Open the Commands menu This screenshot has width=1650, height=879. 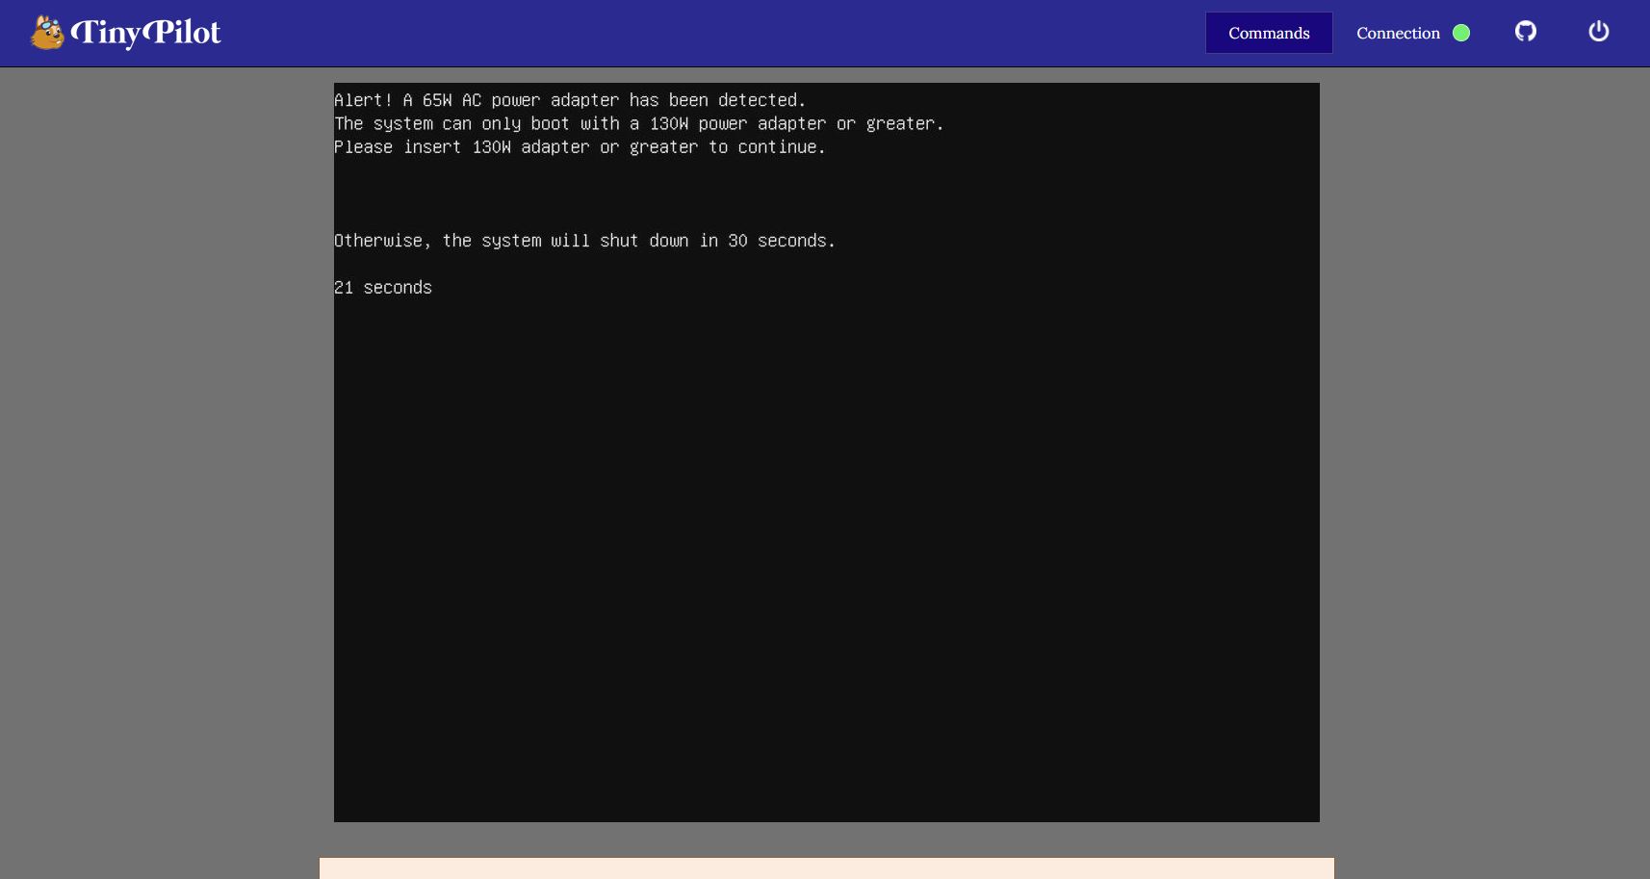click(1269, 33)
